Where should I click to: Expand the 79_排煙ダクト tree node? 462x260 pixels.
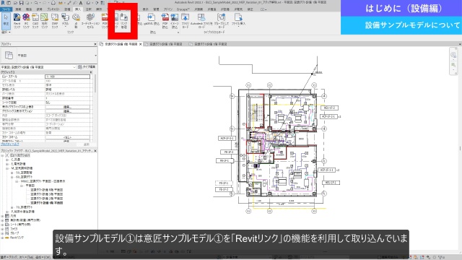(x=12, y=207)
